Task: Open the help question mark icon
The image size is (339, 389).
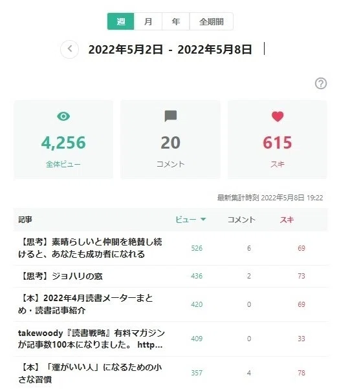Action: click(321, 83)
